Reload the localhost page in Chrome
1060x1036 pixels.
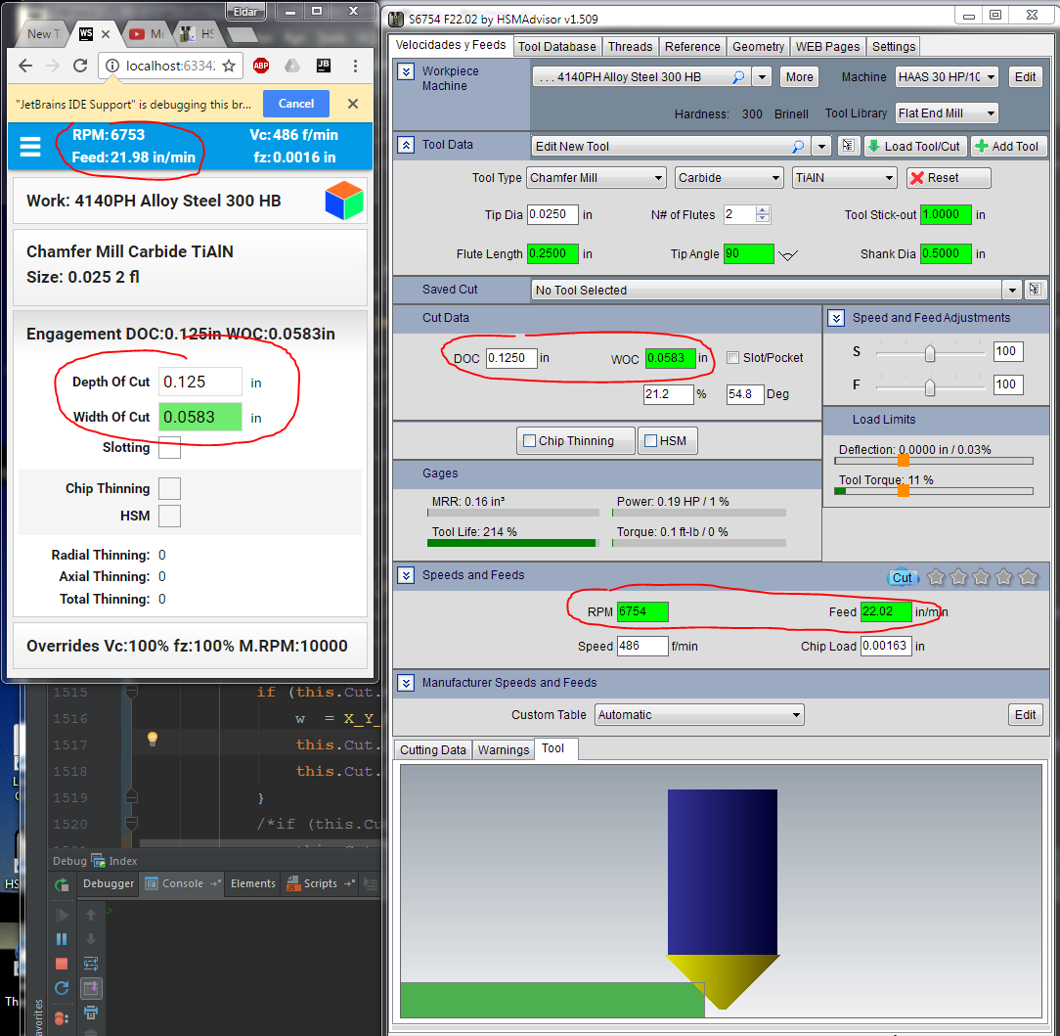(80, 66)
